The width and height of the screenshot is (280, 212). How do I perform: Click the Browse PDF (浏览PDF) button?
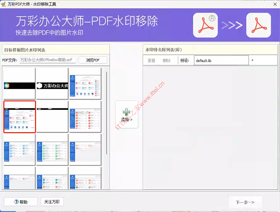pyautogui.click(x=93, y=60)
